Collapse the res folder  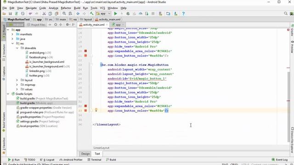tap(12, 44)
